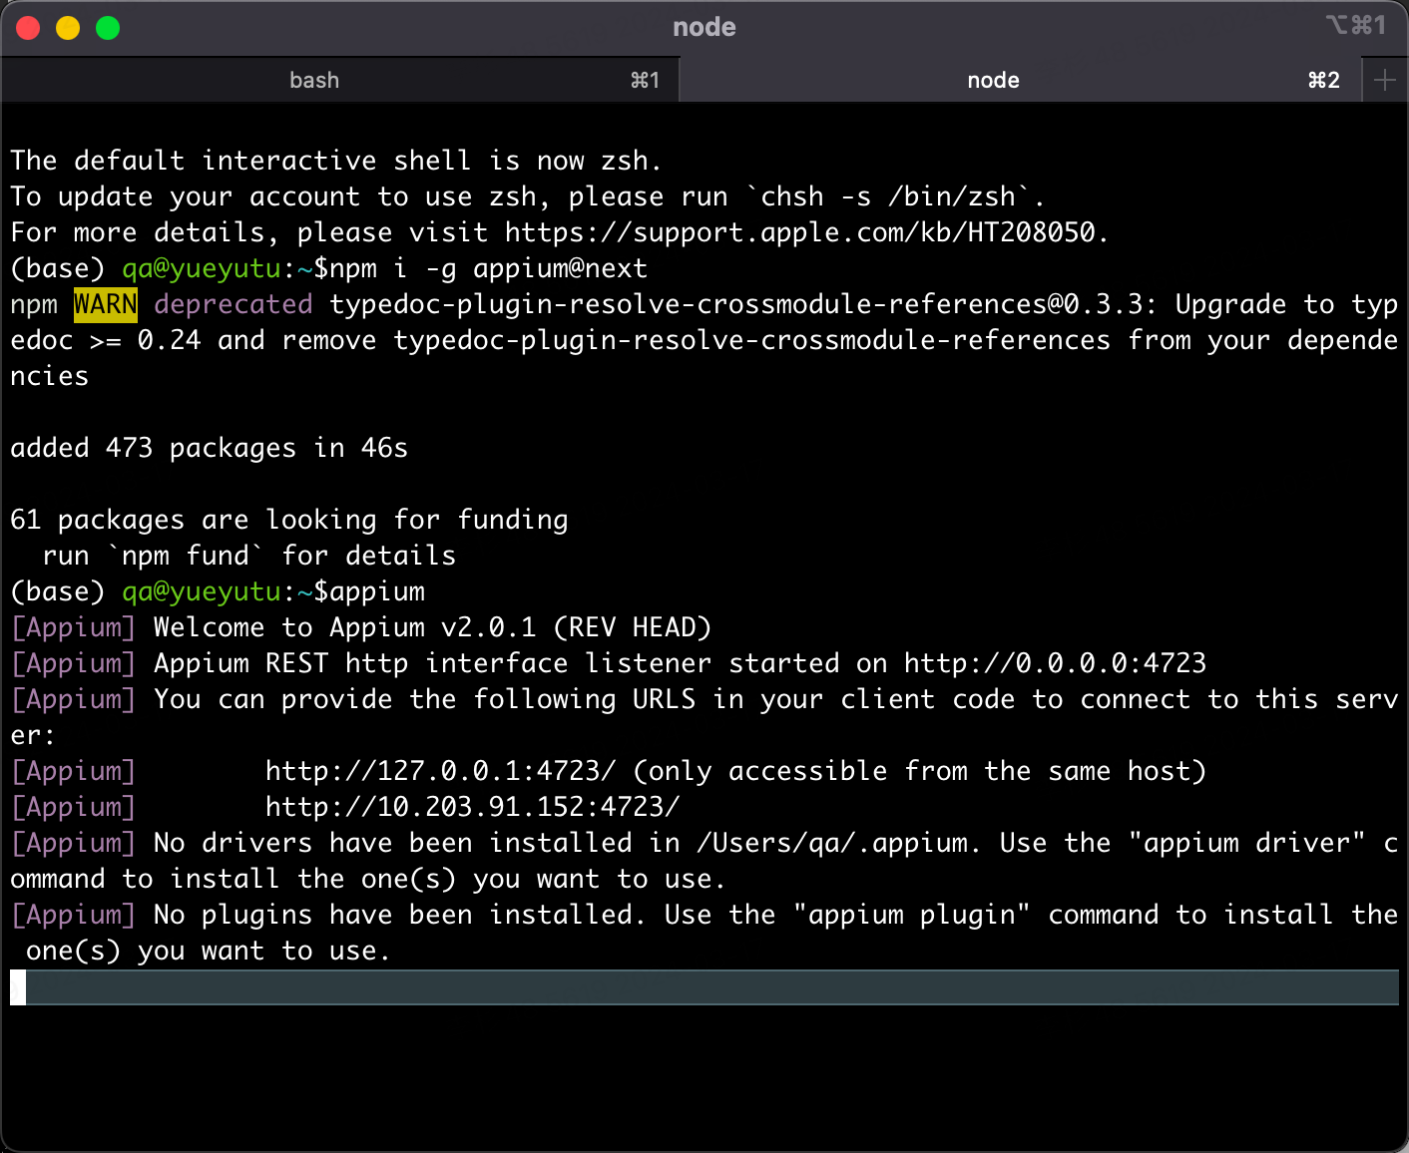The image size is (1409, 1153).
Task: Click the highlighted WARN badge in npm output
Action: [x=105, y=304]
